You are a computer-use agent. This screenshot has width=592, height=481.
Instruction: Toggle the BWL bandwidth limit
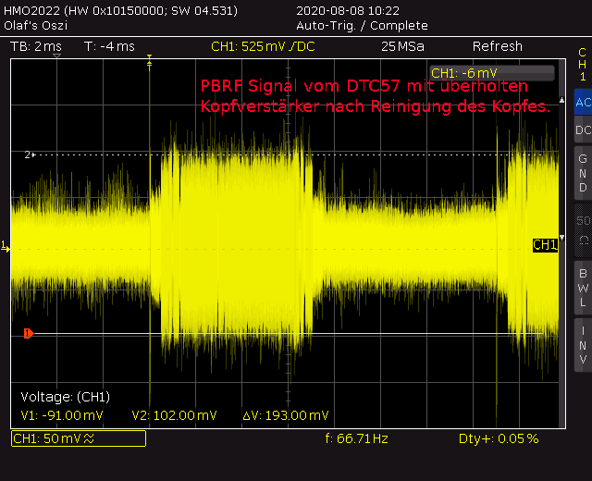click(x=582, y=287)
